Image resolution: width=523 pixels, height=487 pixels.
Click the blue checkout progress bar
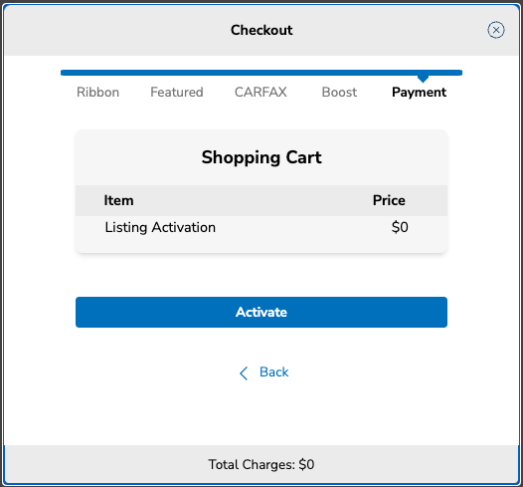click(x=261, y=73)
